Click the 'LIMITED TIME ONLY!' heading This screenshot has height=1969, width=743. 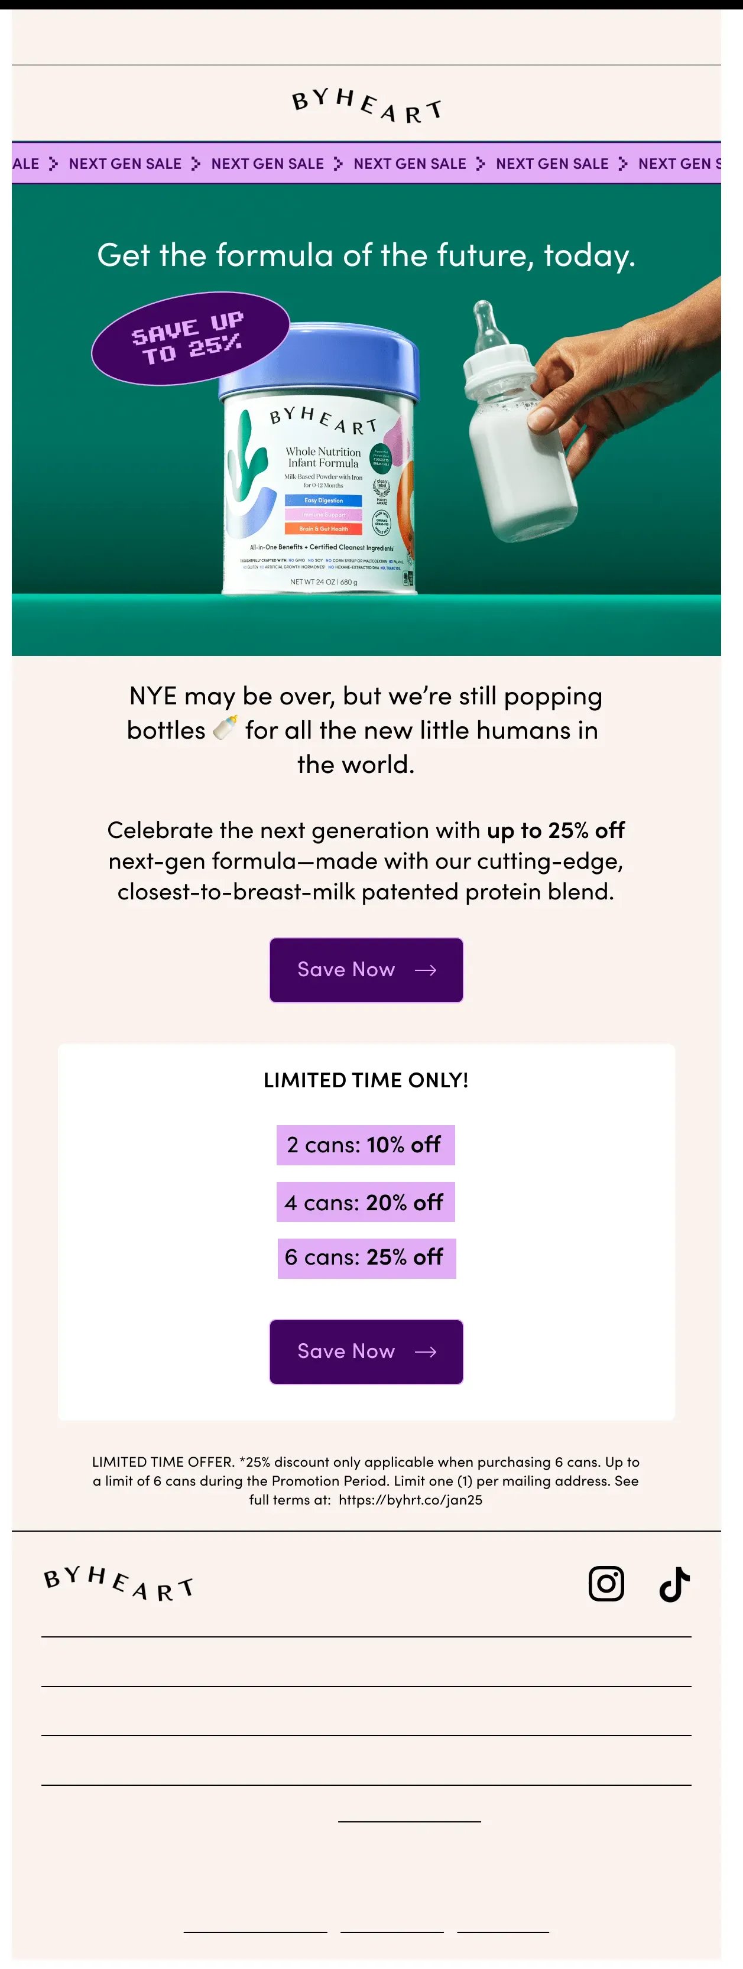click(366, 1080)
